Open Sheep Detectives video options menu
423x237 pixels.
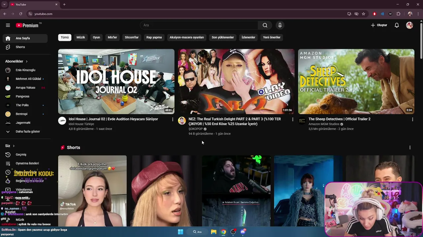(x=412, y=119)
